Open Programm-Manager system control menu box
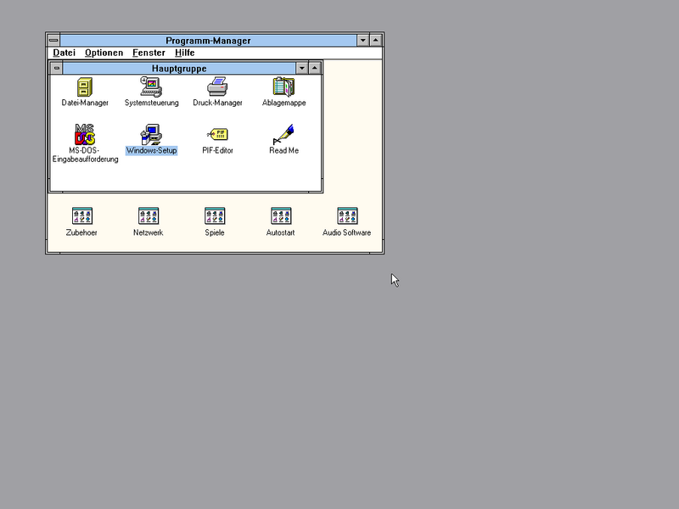Screen dimensions: 679x509 pyautogui.click(x=53, y=40)
